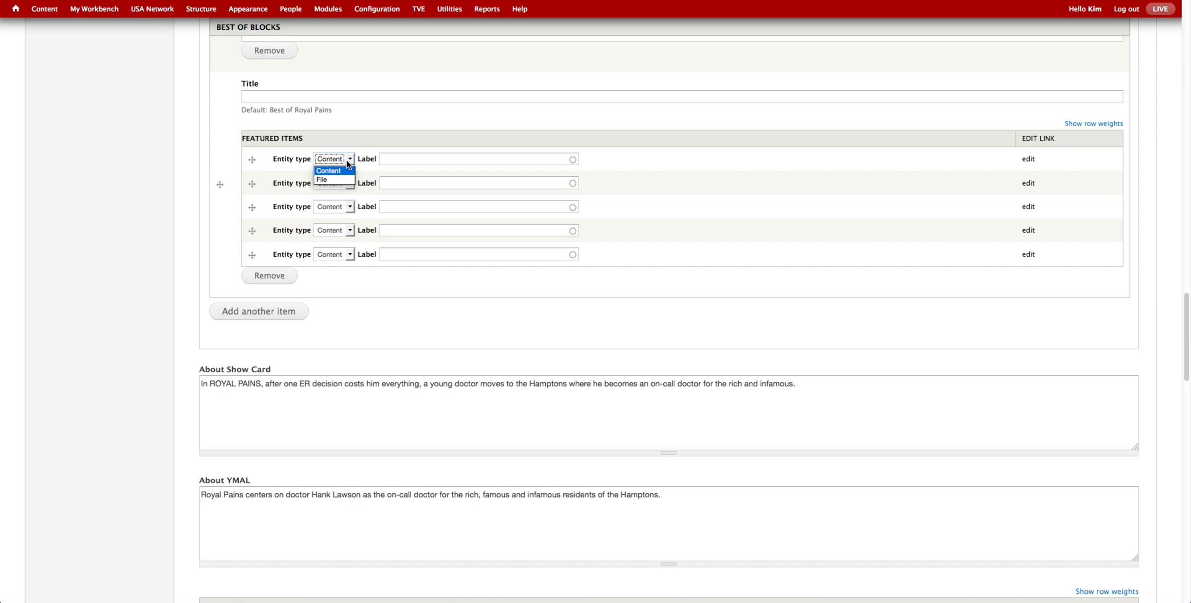Open the Configuration admin menu
The height and width of the screenshot is (603, 1191).
(376, 9)
